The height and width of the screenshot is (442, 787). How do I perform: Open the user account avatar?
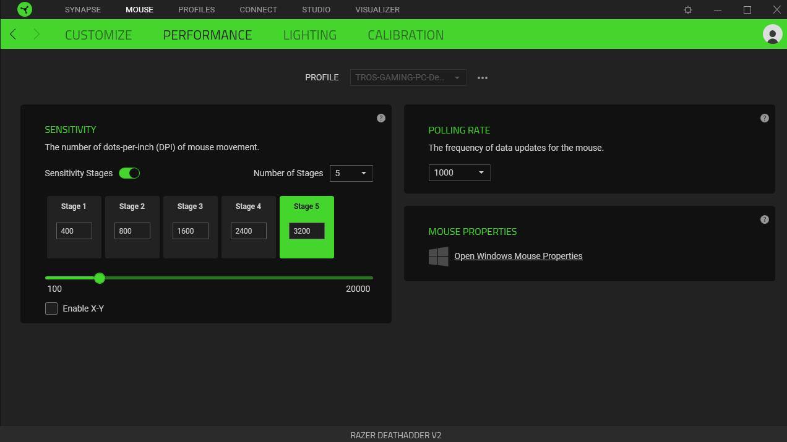pos(772,34)
